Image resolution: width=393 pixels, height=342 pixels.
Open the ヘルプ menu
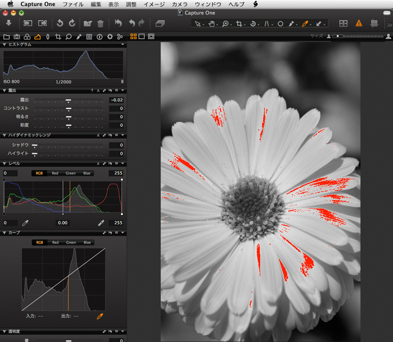[236, 4]
